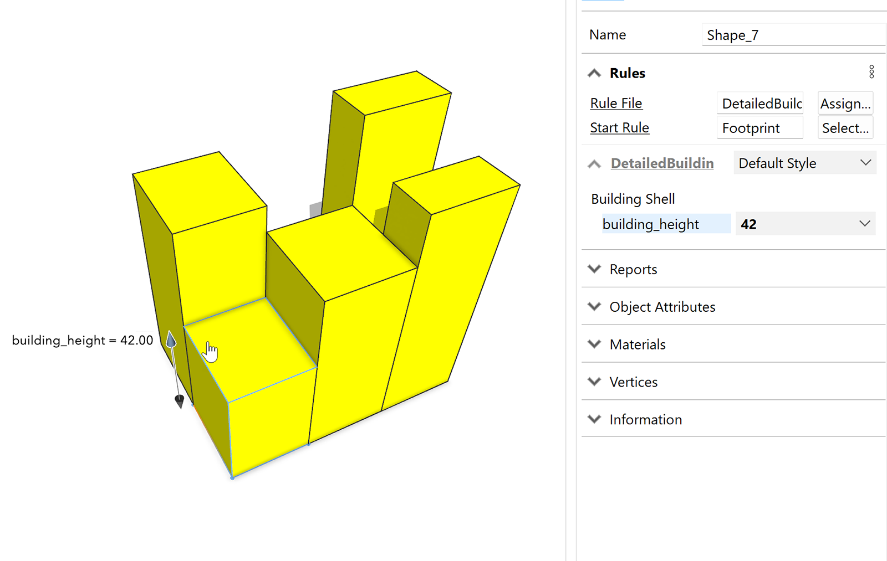887x561 pixels.
Task: Select the building_height attribute label in the panel
Action: tap(651, 224)
